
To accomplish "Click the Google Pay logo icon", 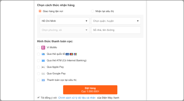I will tap(43, 74).
